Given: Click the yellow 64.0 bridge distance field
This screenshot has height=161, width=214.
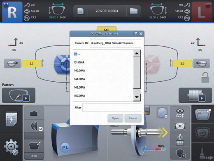Looking at the screenshot, I should pos(107,29).
